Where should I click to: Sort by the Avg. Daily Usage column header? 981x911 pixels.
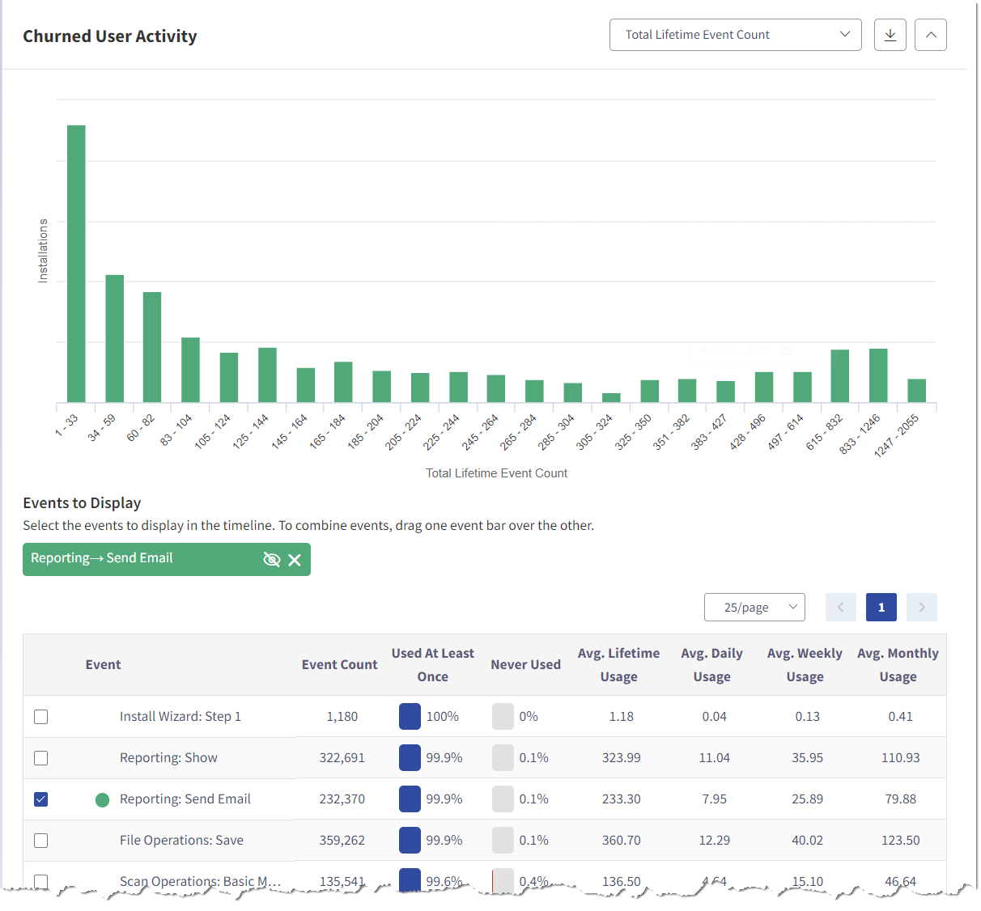[x=712, y=664]
